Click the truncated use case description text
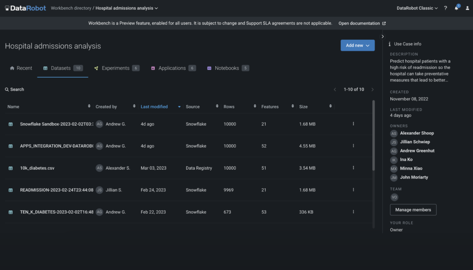This screenshot has width=473, height=270. 420,71
